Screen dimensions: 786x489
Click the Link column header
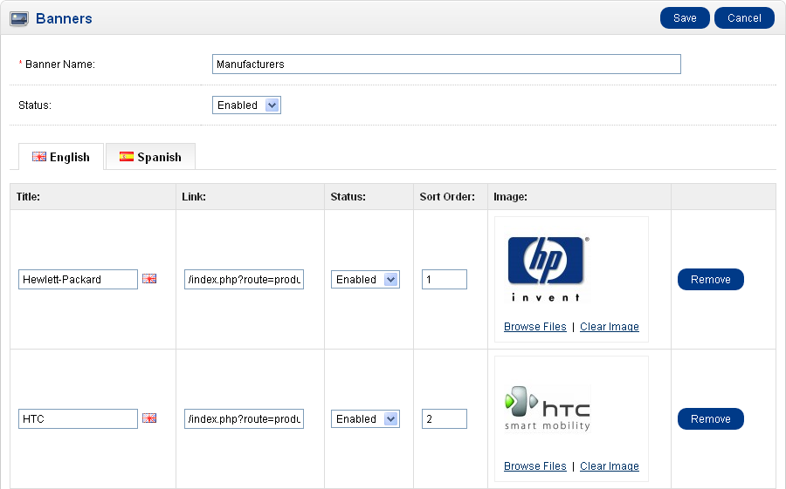[194, 197]
